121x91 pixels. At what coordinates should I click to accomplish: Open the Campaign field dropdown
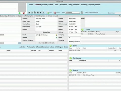click(74, 35)
